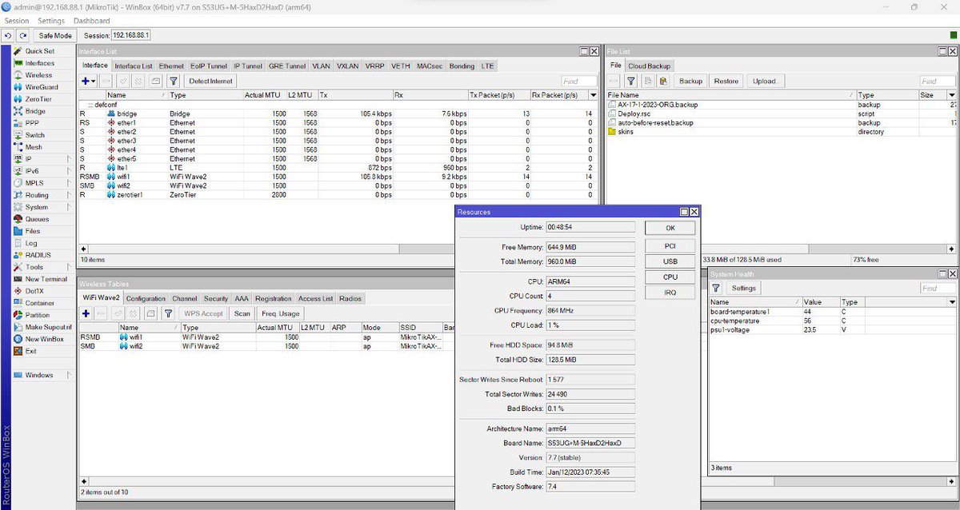Open the Settings menu in menu bar

pyautogui.click(x=51, y=21)
